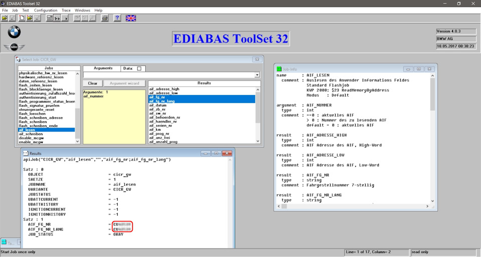Click left arrow of Job-Info horizontal scrollbar
Viewport: 481px width, 257px height.
(x=279, y=206)
